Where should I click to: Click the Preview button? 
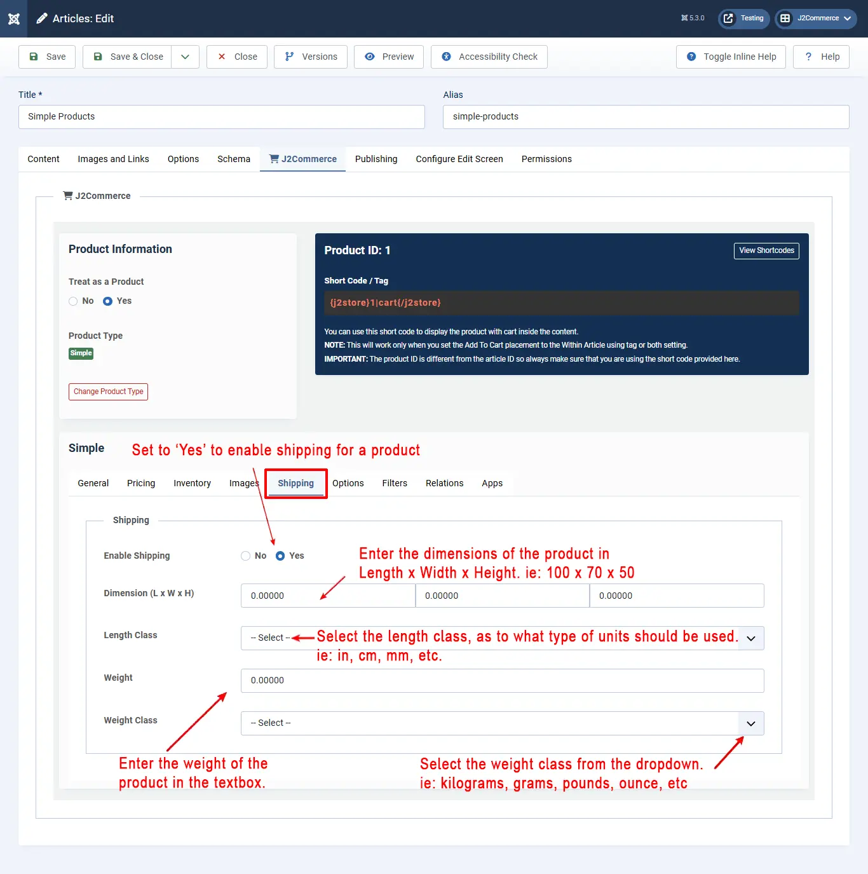click(x=389, y=57)
